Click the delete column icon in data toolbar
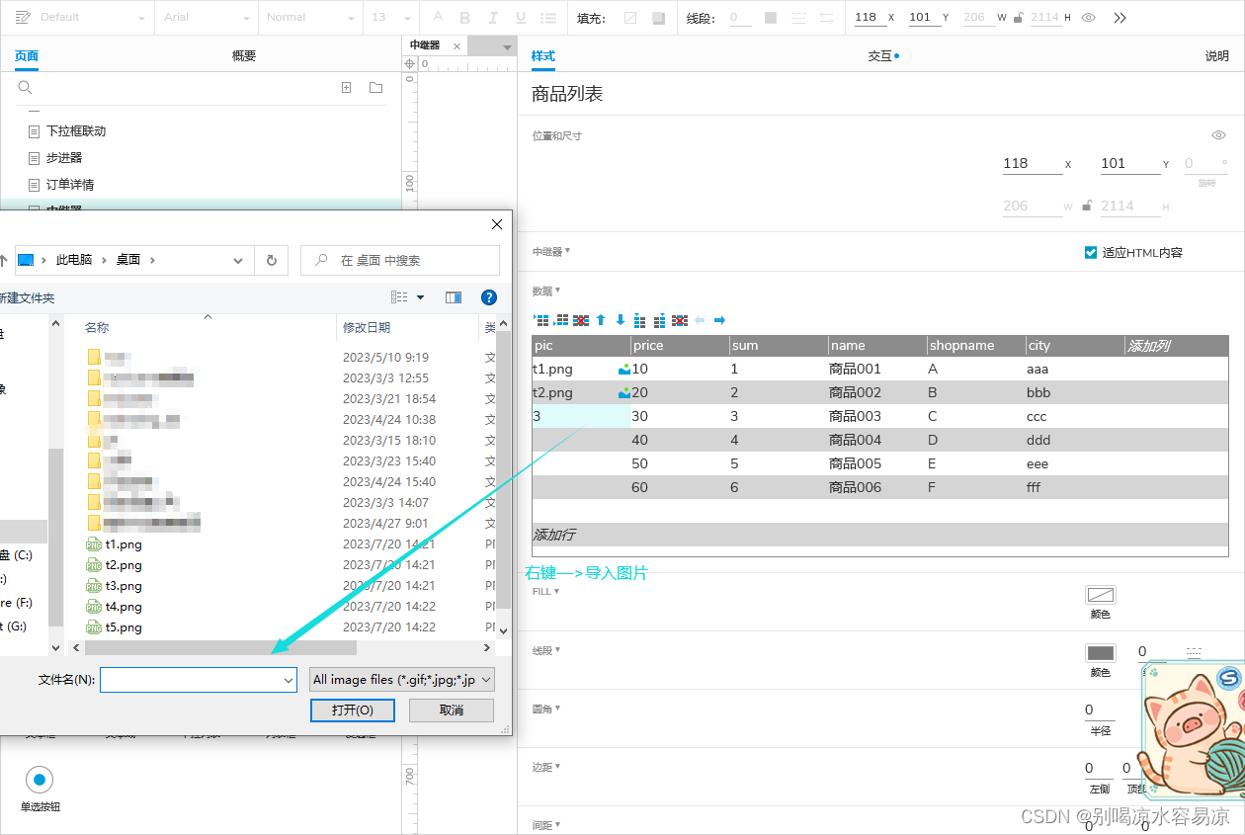 click(x=680, y=320)
